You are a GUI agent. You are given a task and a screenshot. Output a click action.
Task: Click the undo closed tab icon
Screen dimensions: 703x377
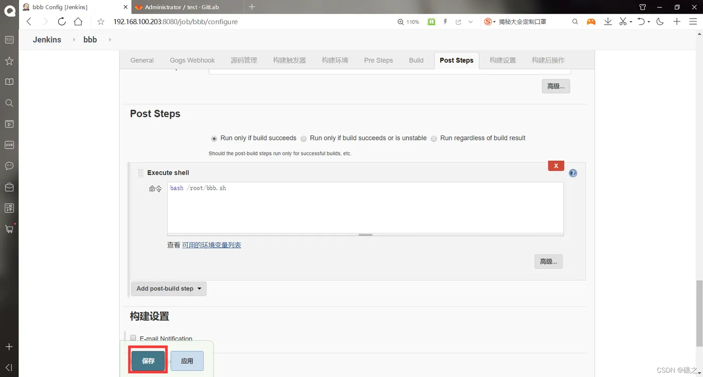point(641,22)
